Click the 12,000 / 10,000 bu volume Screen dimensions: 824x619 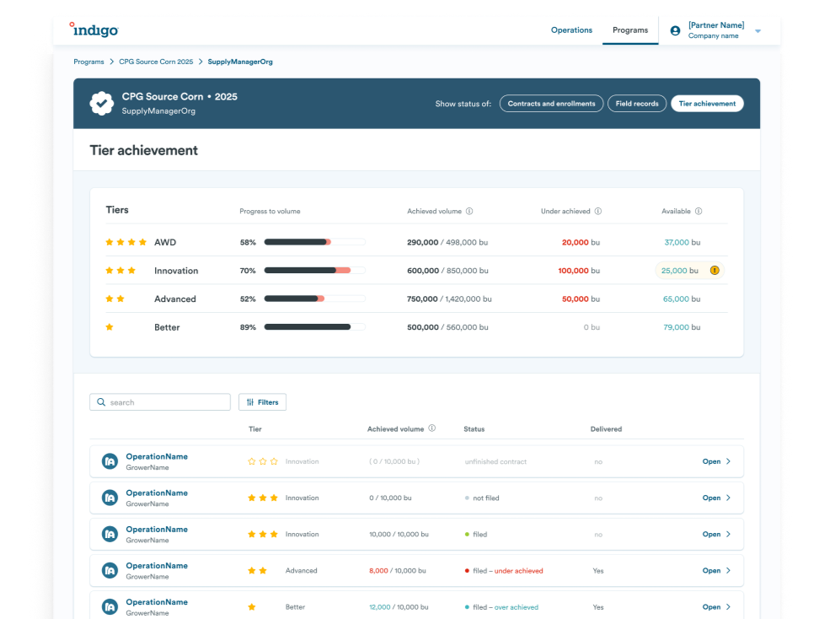(x=399, y=607)
